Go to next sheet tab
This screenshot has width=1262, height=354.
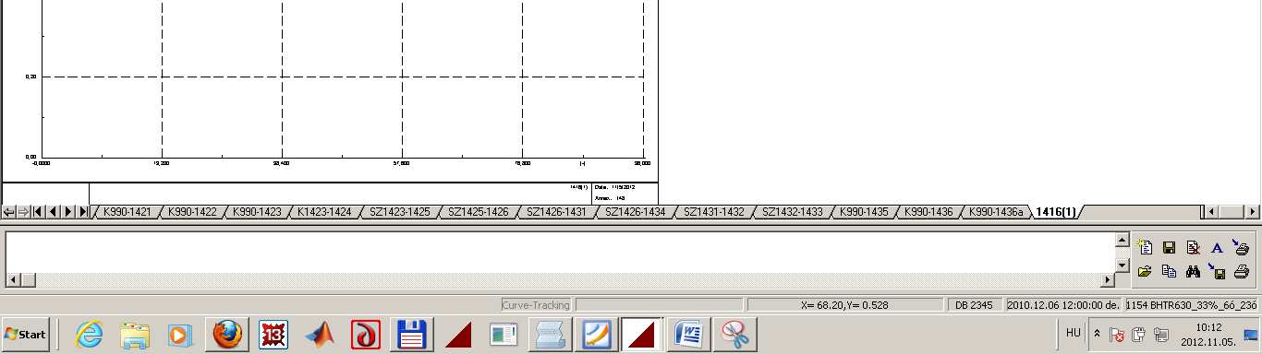(67, 212)
